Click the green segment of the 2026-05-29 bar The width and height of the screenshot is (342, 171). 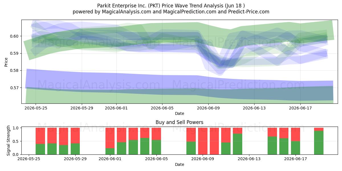75,149
